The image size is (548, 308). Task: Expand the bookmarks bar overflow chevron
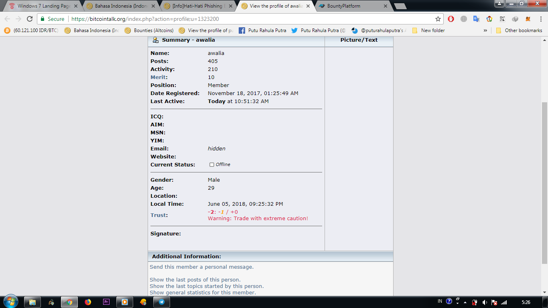tap(485, 30)
